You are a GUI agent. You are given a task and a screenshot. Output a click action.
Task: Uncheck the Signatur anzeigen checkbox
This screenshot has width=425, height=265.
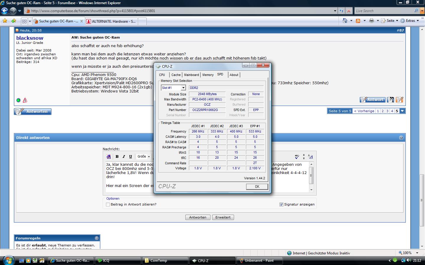tap(281, 204)
